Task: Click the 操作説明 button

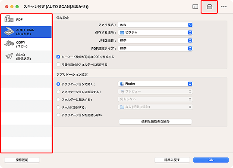Action: pyautogui.click(x=22, y=160)
